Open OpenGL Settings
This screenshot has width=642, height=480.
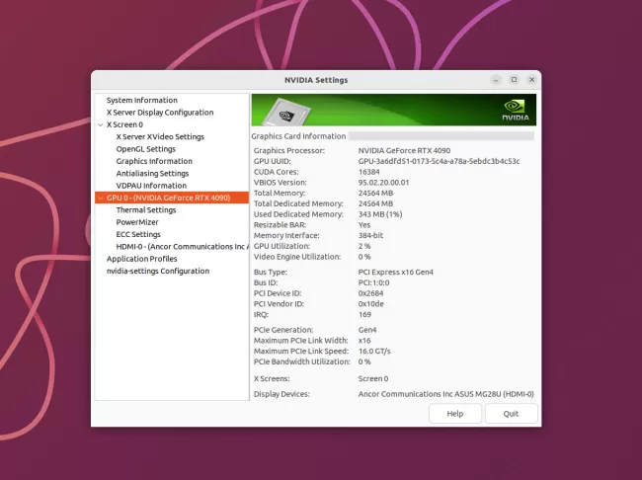coord(146,149)
